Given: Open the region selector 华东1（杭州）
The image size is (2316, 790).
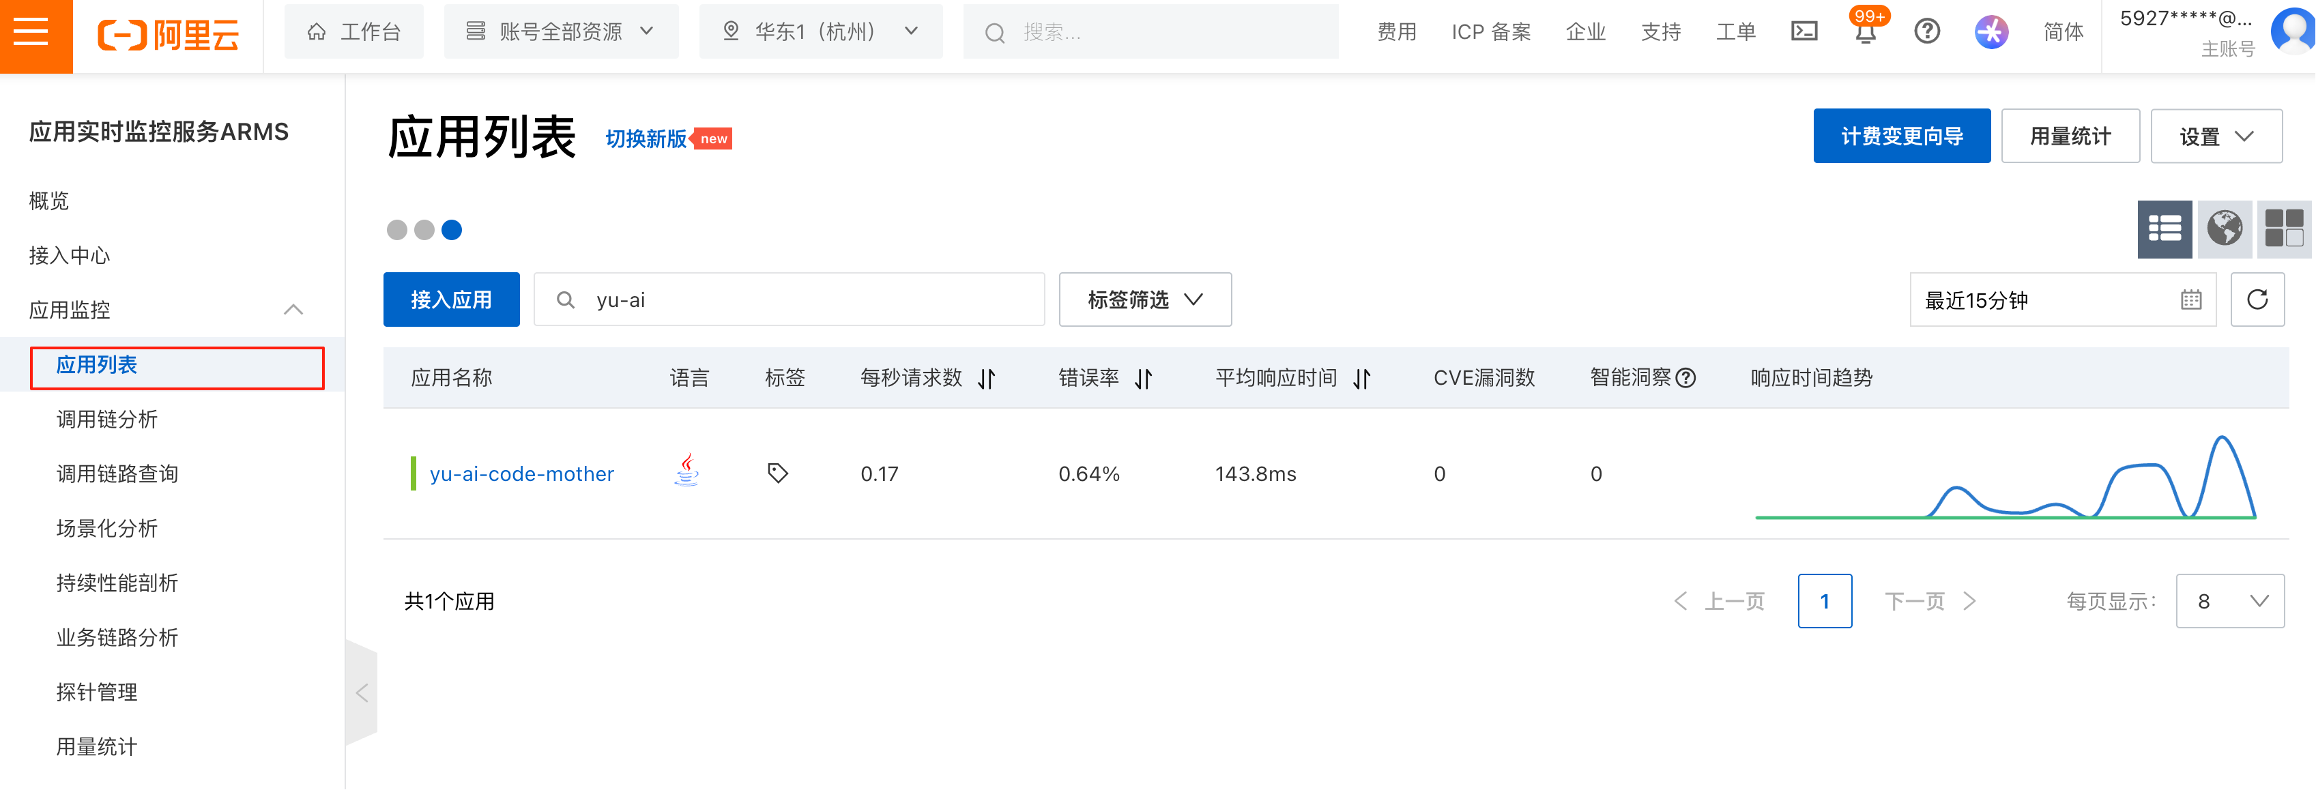Looking at the screenshot, I should [x=820, y=32].
